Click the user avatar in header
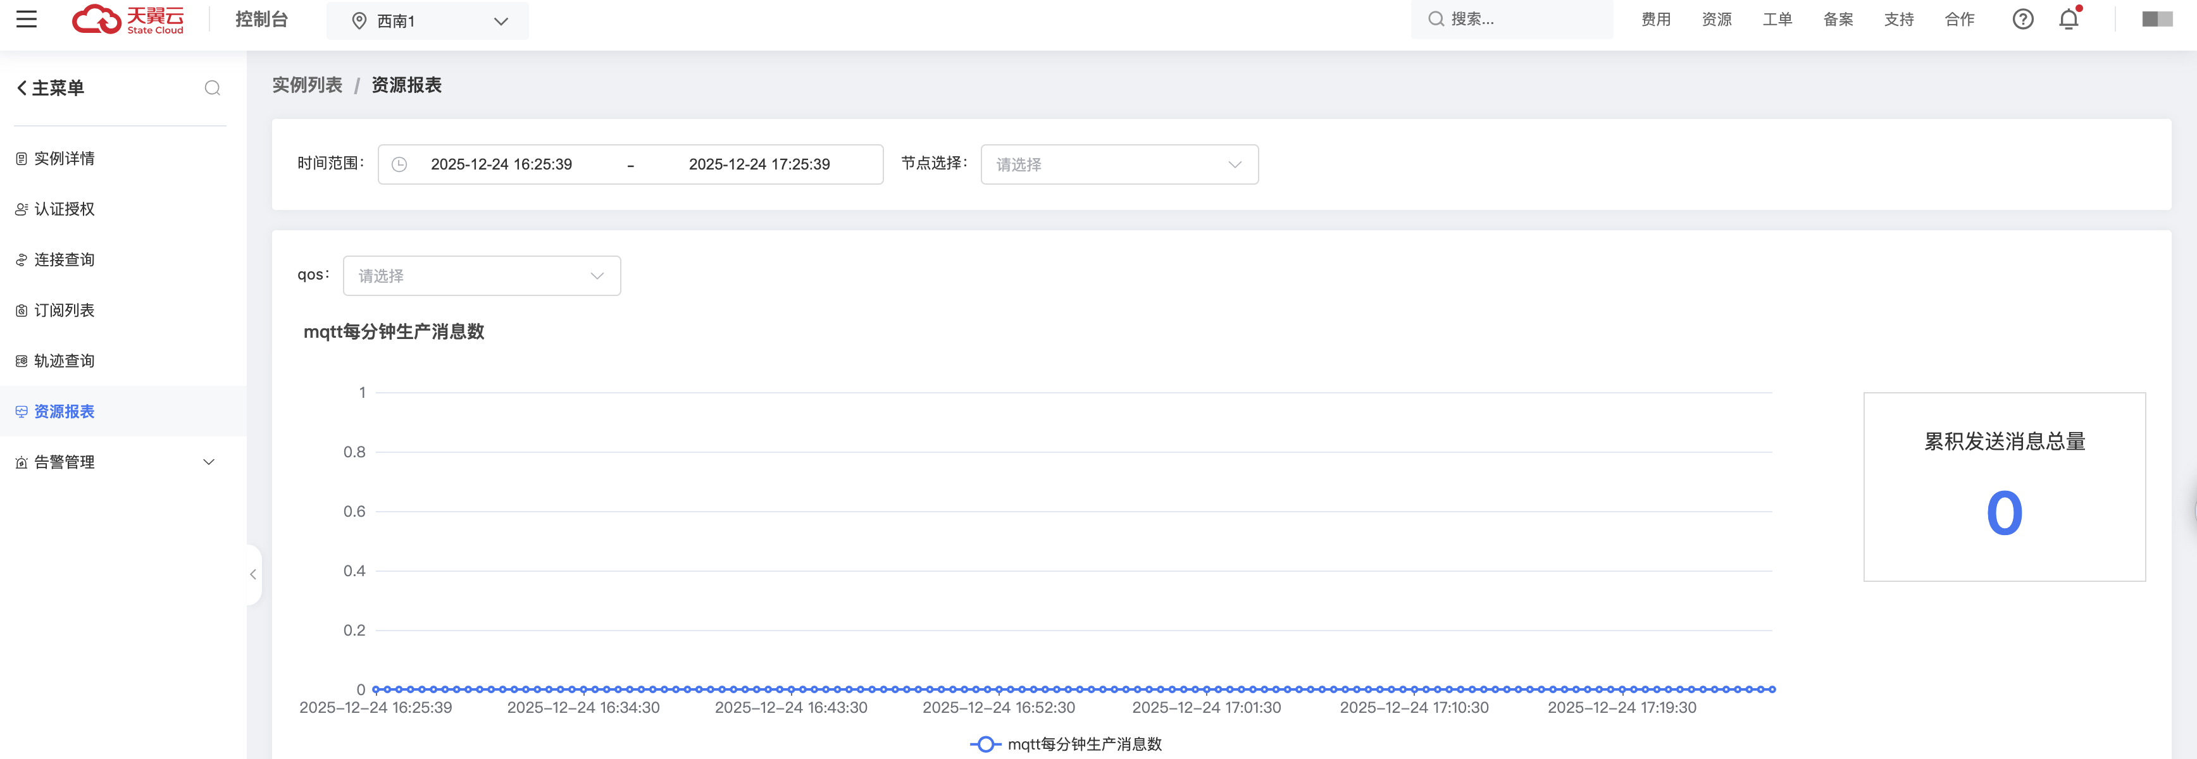This screenshot has width=2197, height=759. [2157, 19]
